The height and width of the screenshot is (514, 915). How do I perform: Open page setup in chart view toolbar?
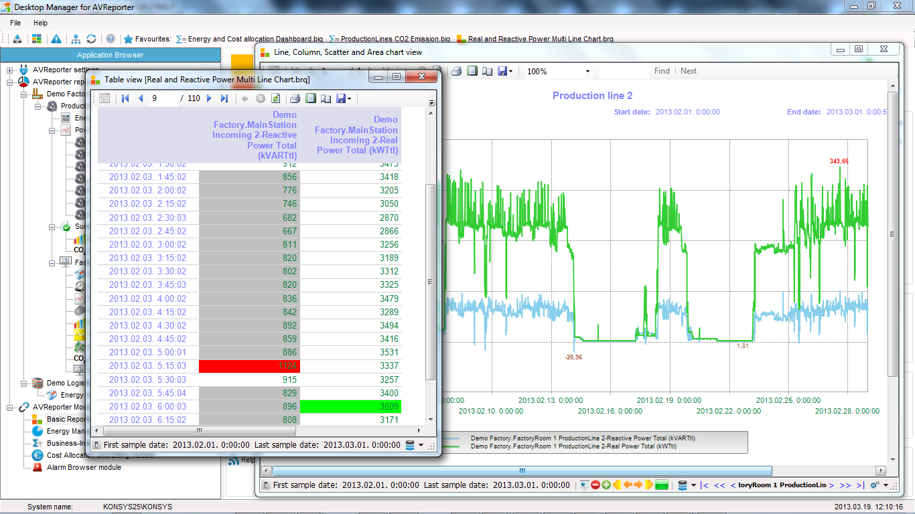(488, 71)
